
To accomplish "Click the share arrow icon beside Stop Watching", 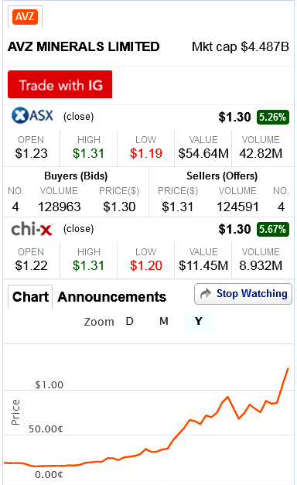I will 206,293.
